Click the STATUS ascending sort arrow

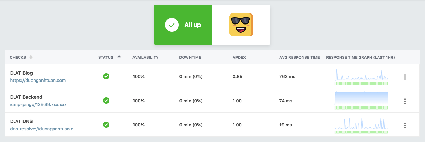point(119,56)
